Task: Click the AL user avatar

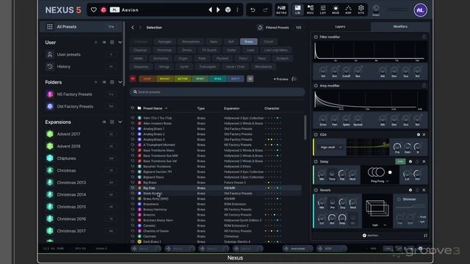Action: click(x=420, y=10)
